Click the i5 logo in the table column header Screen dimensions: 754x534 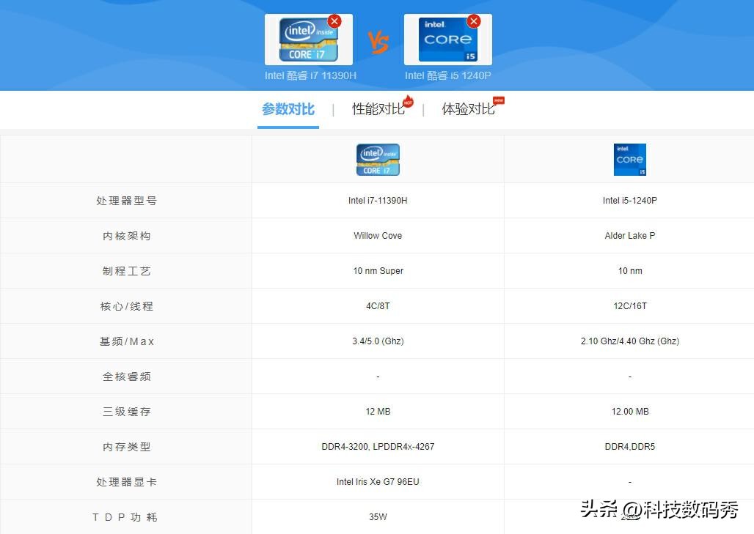click(629, 159)
